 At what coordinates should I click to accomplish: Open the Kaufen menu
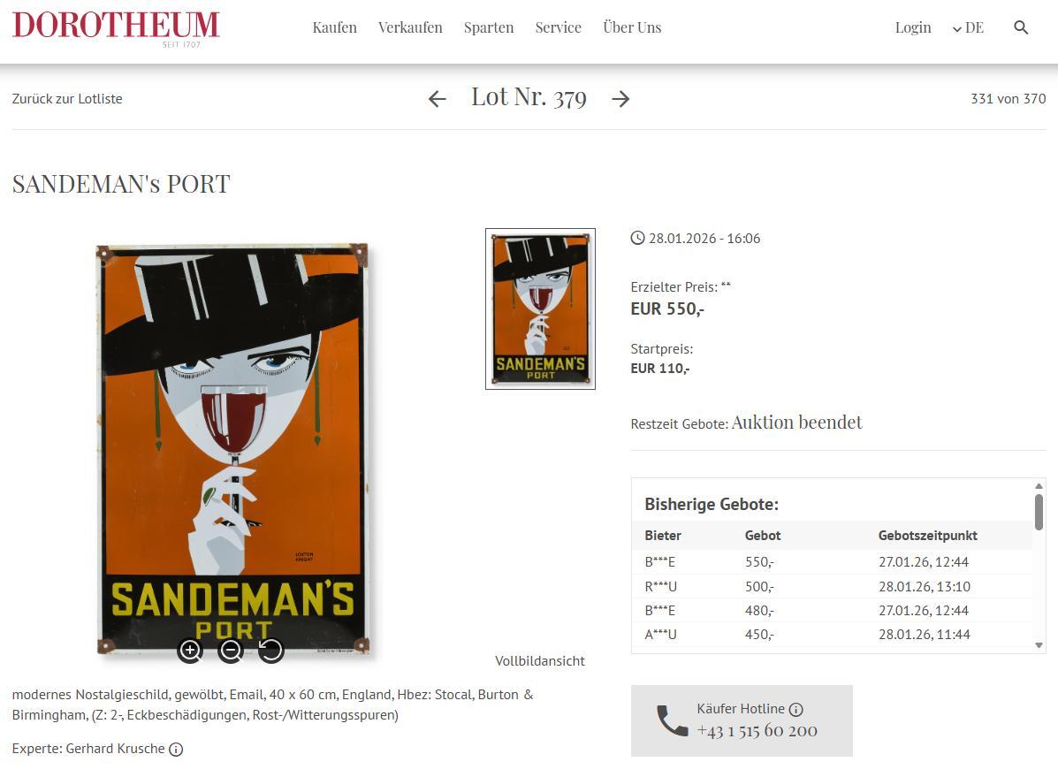click(334, 27)
